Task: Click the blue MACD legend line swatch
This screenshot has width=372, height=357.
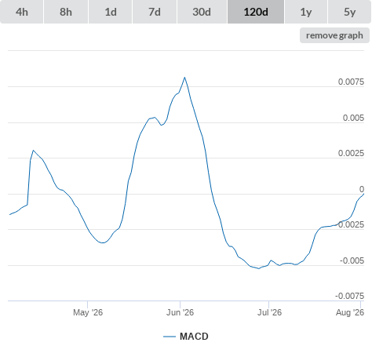Action: click(170, 337)
